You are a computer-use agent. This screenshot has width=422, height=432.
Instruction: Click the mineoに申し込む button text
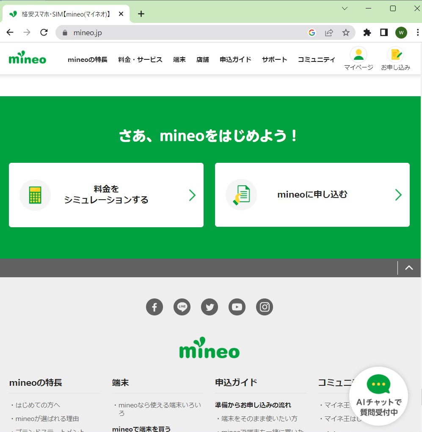312,195
